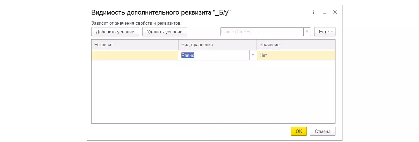
Task: Click the Зависит от значения свойств label
Action: click(x=136, y=23)
